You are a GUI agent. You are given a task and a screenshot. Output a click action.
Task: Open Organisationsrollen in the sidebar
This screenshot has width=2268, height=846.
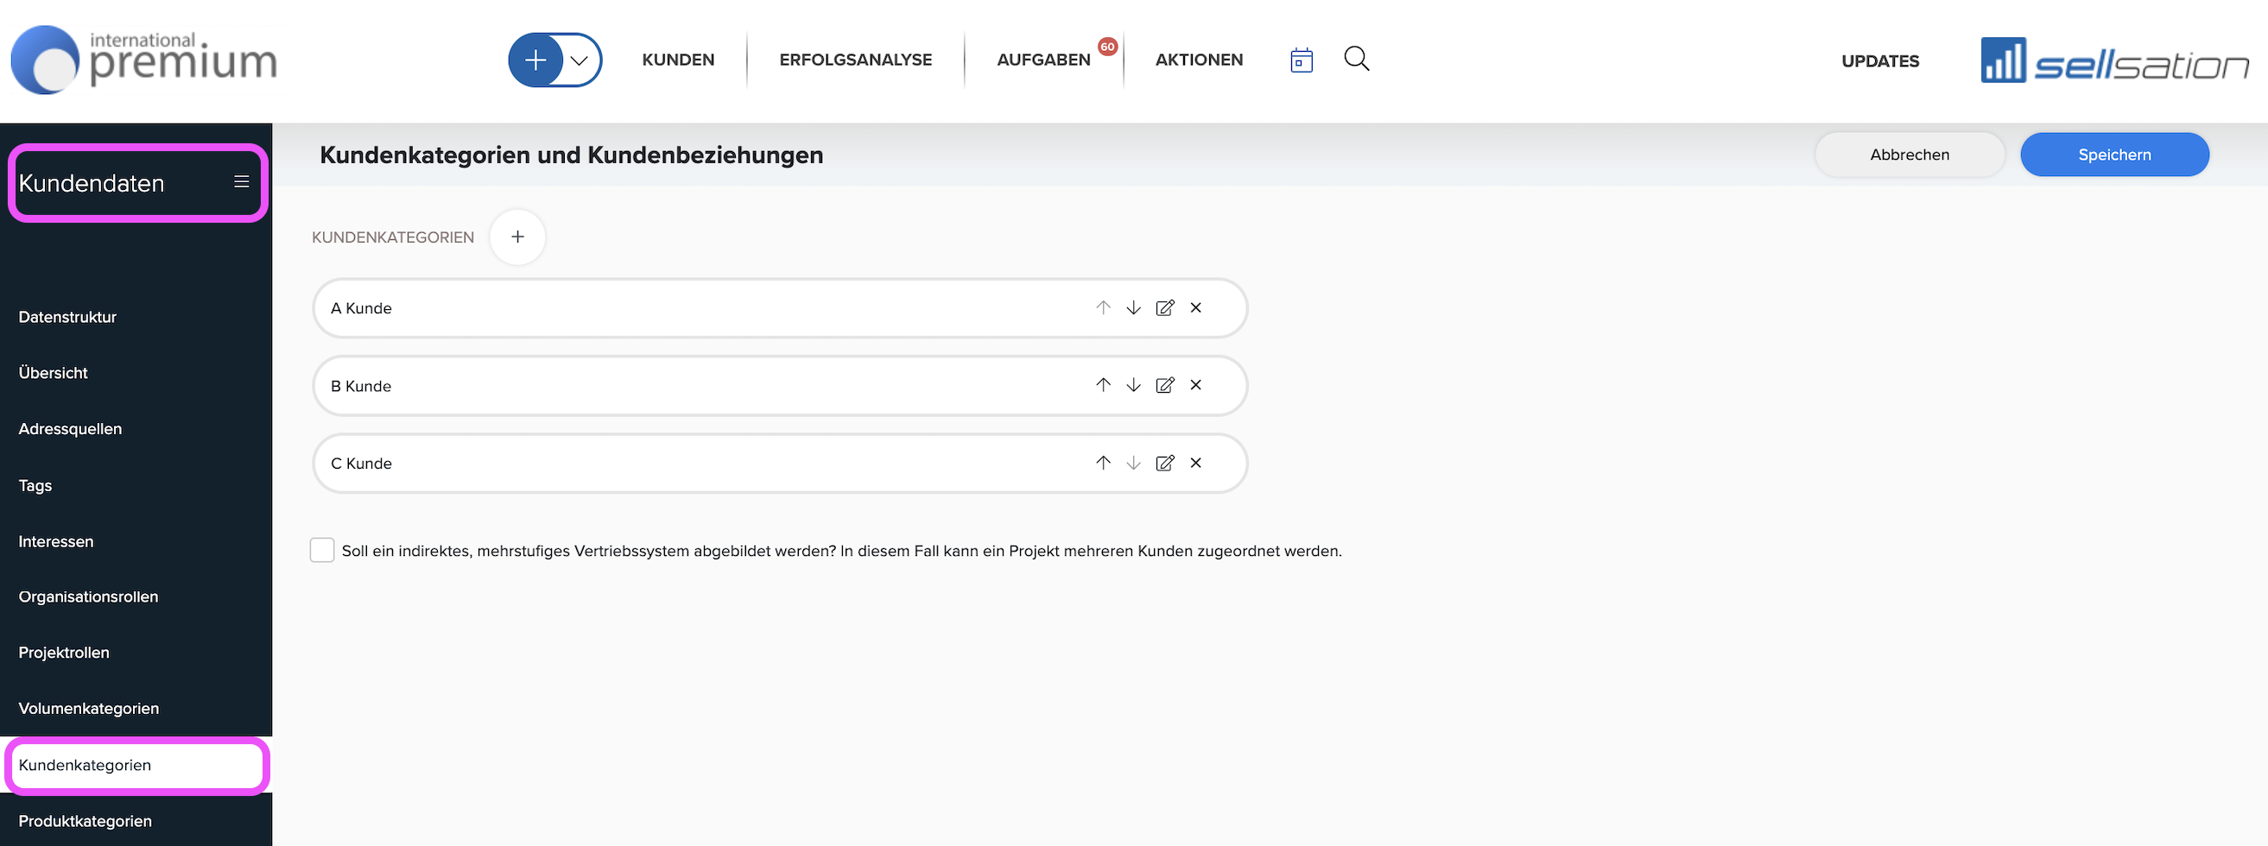(88, 597)
